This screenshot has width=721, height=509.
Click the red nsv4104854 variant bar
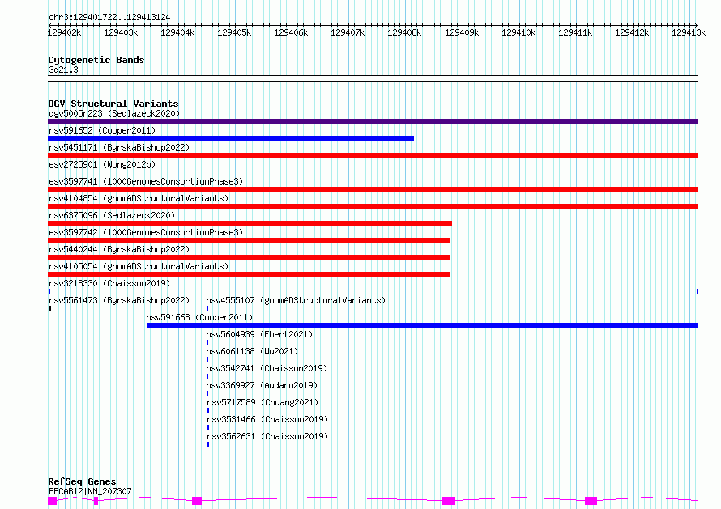point(373,206)
